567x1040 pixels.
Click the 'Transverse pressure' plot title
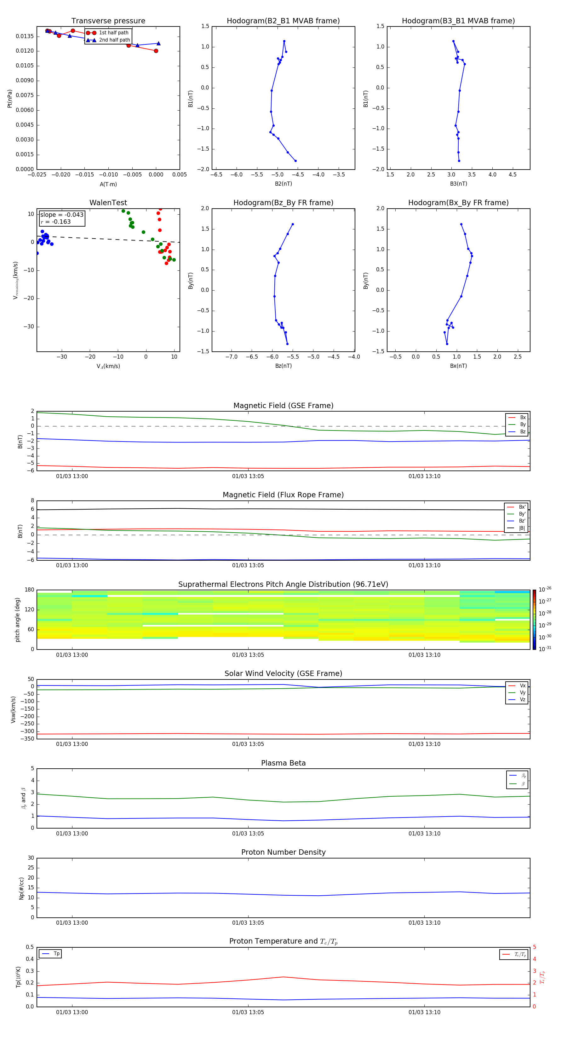coord(108,20)
